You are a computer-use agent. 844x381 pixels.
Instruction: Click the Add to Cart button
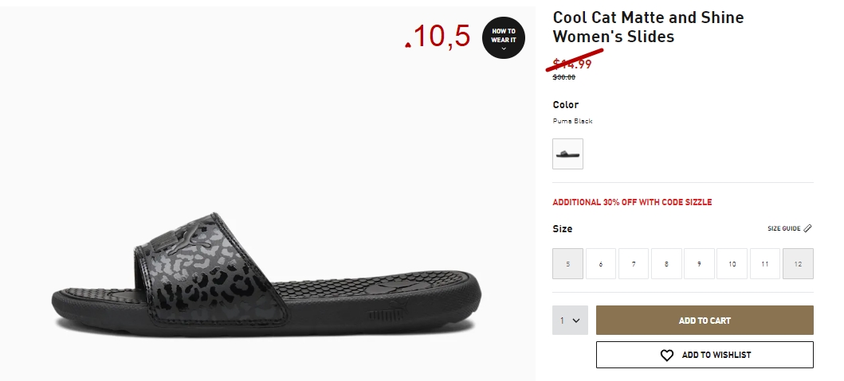coord(705,321)
